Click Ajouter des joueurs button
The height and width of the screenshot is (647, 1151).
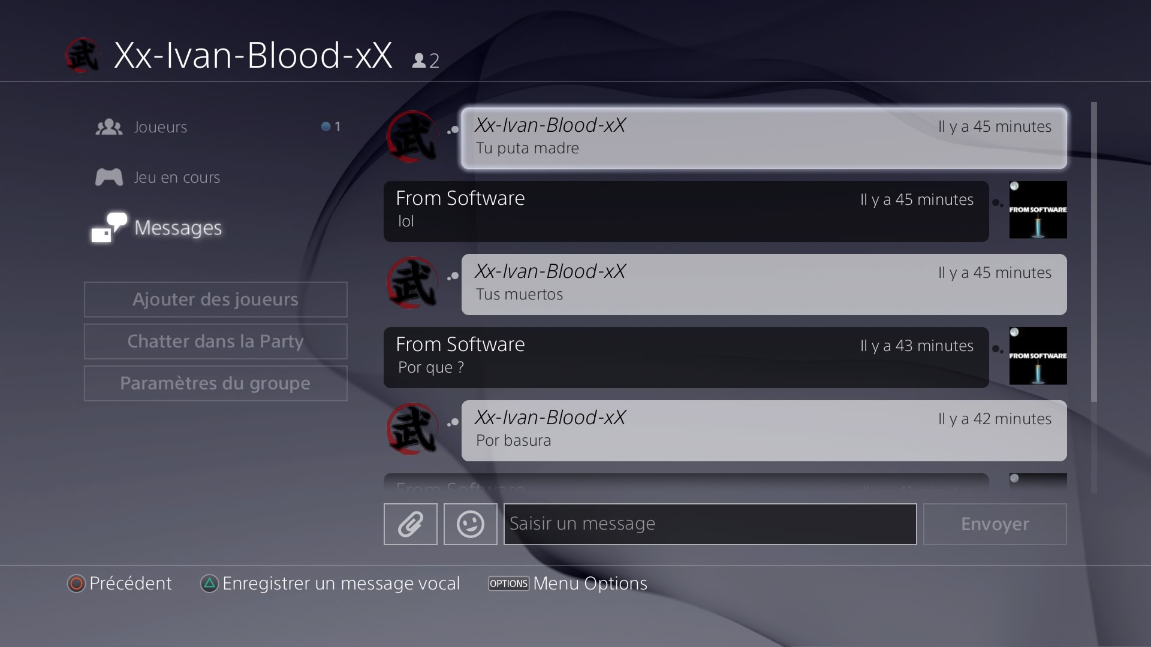216,300
